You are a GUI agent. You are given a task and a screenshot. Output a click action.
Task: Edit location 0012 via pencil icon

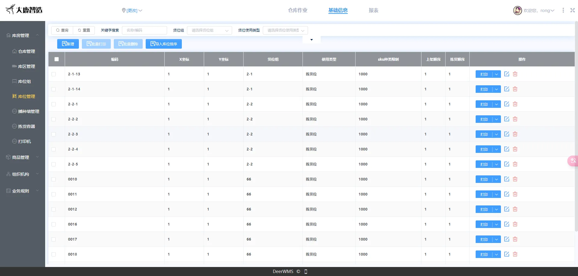click(507, 209)
